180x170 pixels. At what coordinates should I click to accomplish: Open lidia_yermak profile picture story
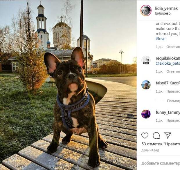(146, 10)
